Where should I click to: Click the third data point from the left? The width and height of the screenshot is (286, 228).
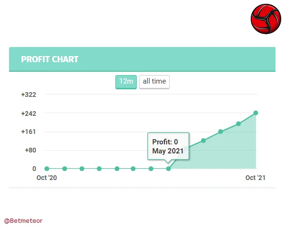pyautogui.click(x=82, y=169)
